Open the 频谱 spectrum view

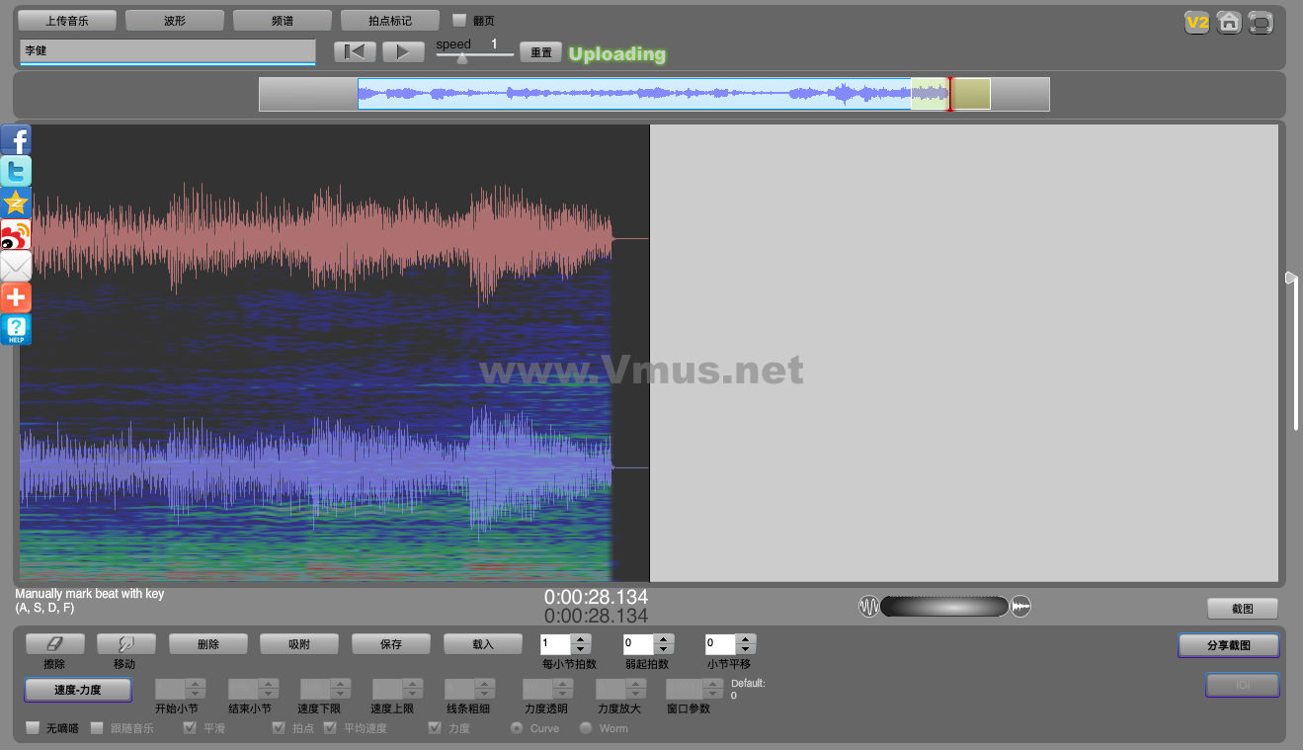coord(283,20)
